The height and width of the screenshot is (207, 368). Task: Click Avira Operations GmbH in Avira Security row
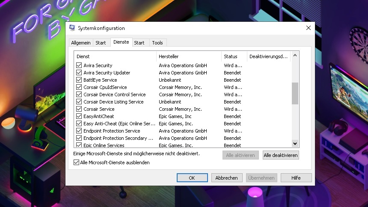[x=183, y=65]
